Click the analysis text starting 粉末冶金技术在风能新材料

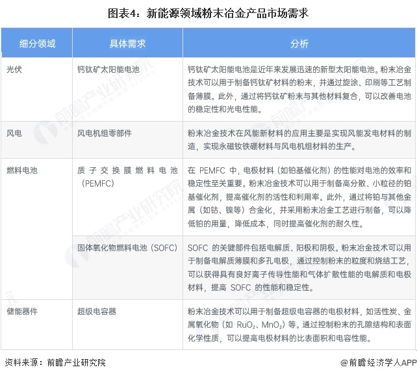[x=299, y=140]
